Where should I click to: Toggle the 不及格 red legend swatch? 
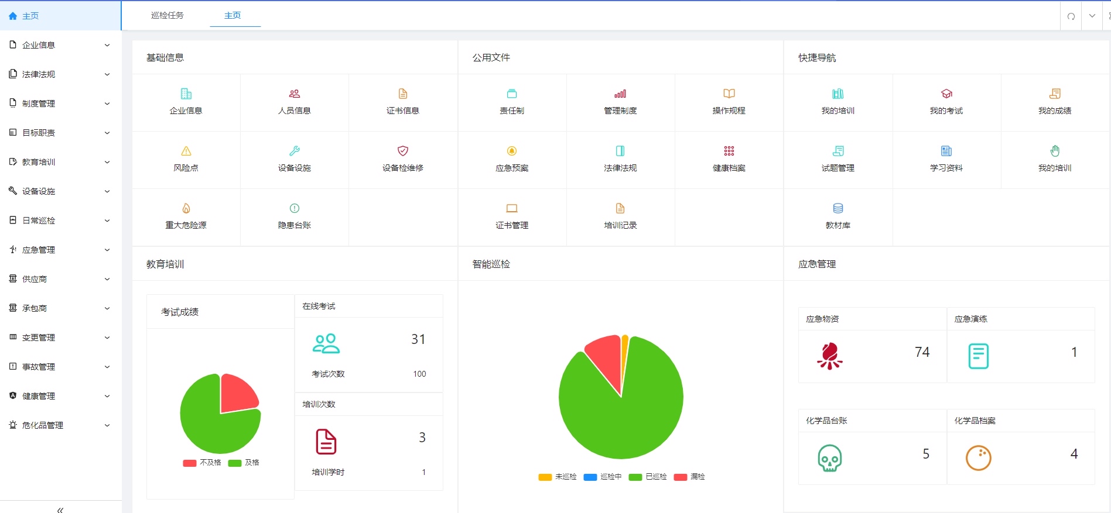pos(189,463)
